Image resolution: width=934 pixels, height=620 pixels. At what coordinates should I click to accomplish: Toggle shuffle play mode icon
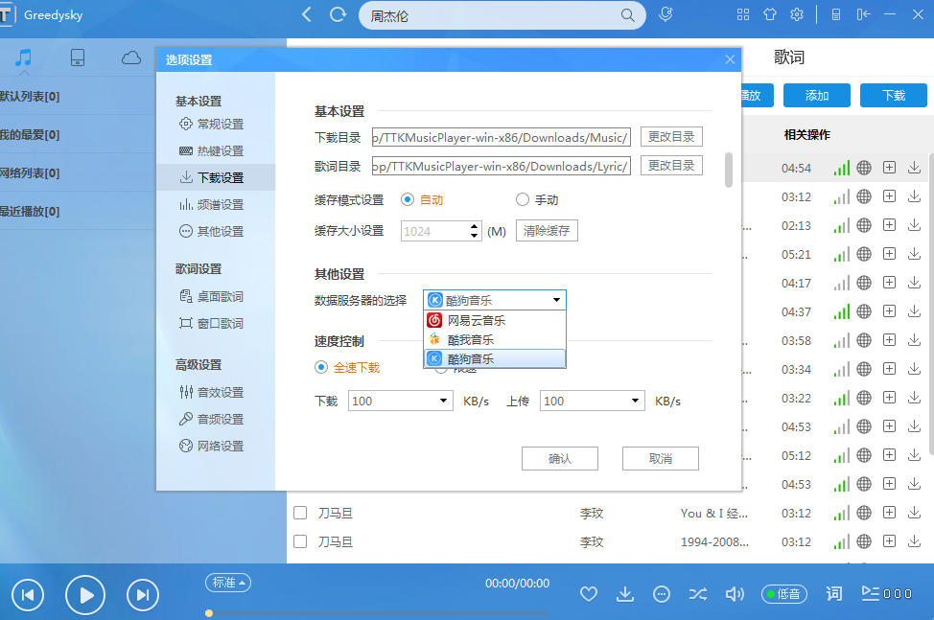click(697, 594)
